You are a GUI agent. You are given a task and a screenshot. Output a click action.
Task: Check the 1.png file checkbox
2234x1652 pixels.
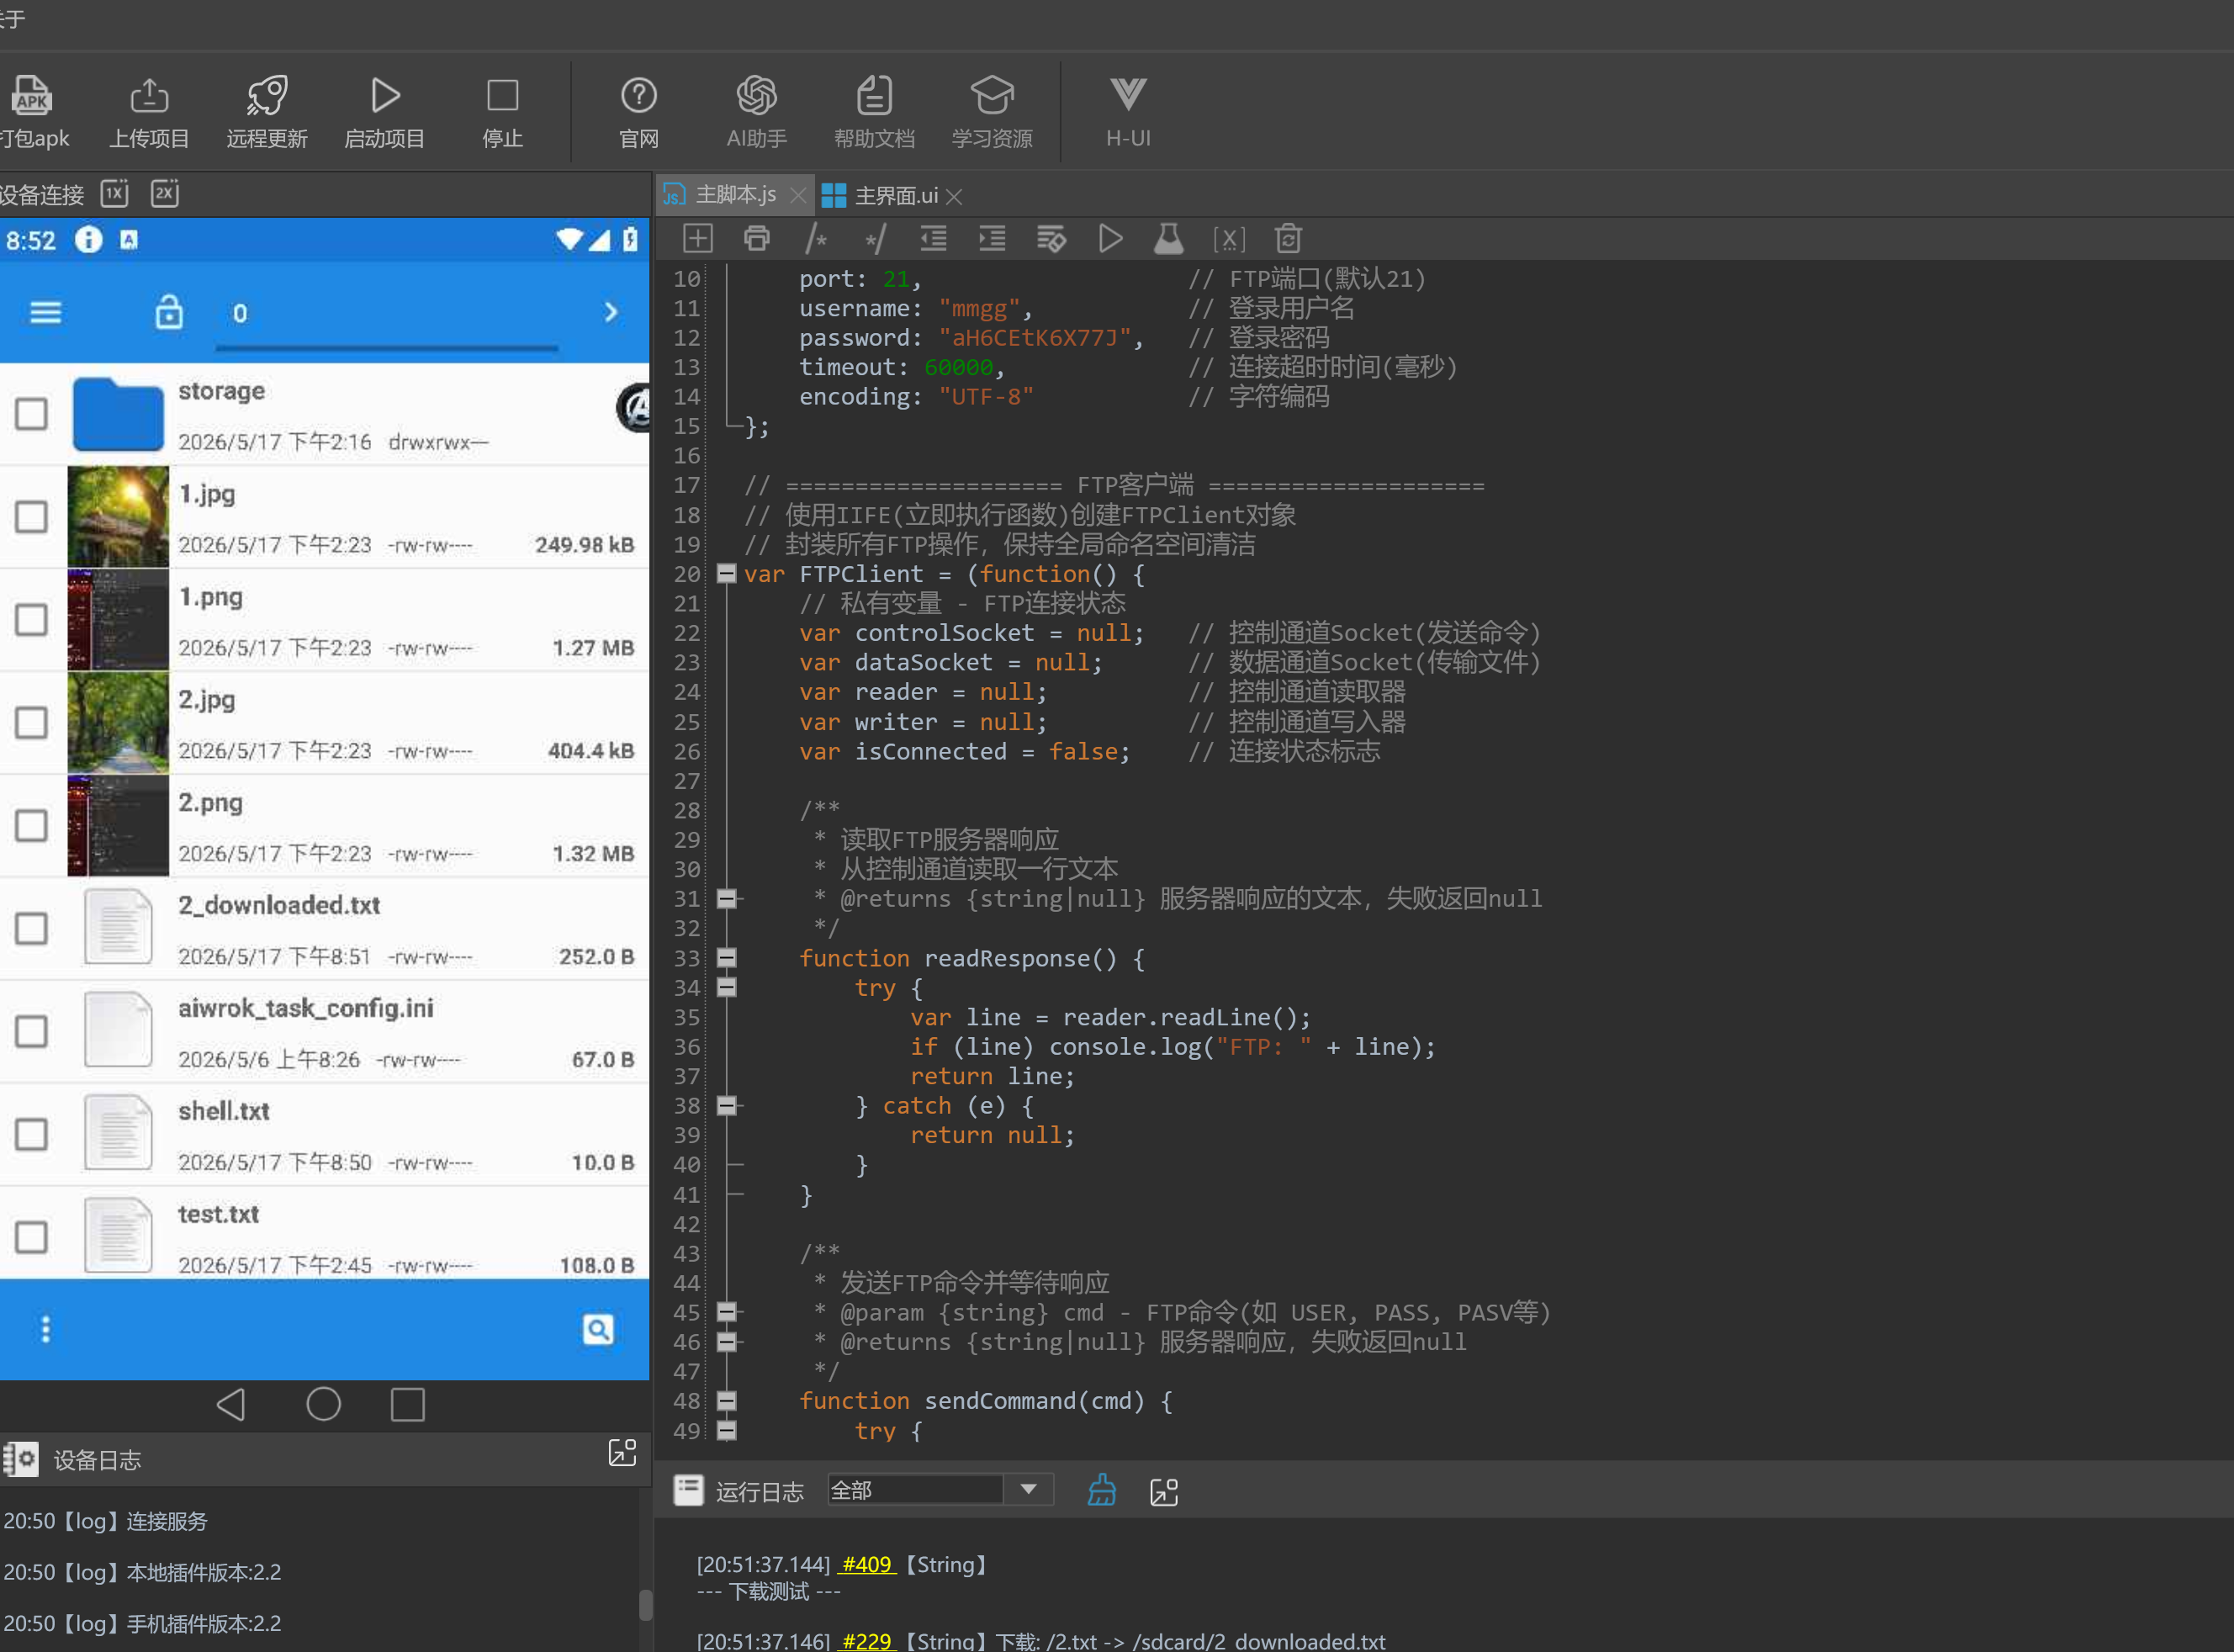31,620
